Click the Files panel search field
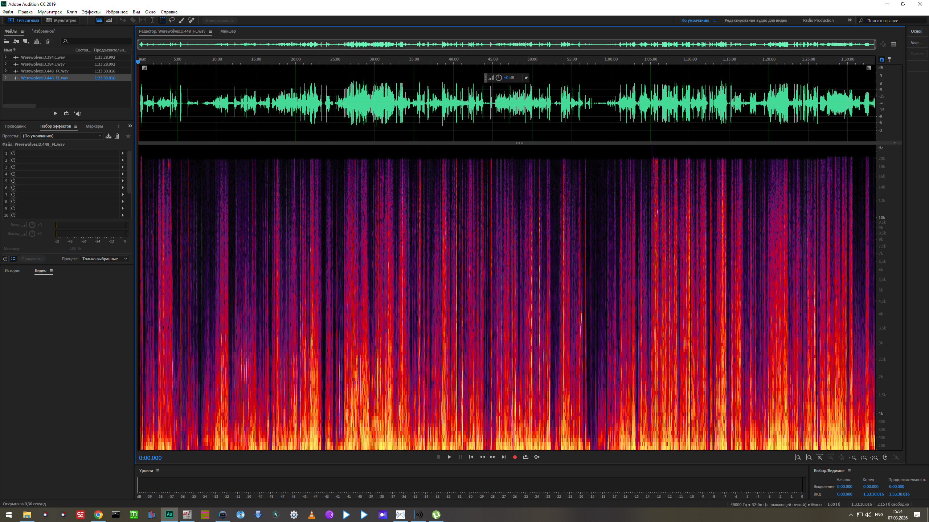The image size is (929, 522). point(96,41)
